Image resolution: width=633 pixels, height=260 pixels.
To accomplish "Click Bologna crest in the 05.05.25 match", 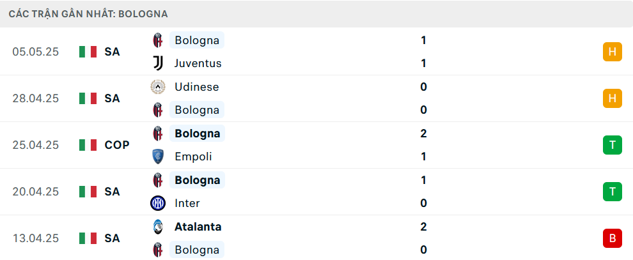I will [x=158, y=40].
